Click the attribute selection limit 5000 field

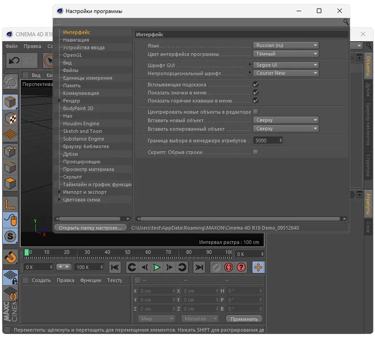pos(268,141)
